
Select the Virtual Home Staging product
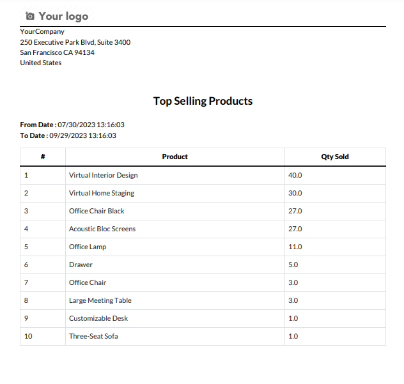[x=102, y=193]
